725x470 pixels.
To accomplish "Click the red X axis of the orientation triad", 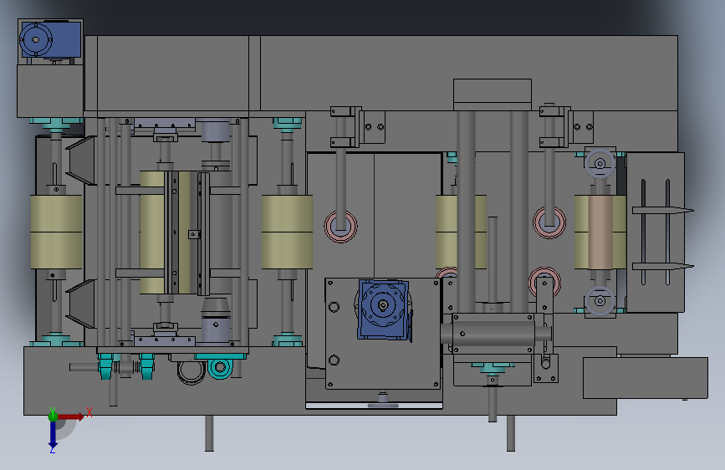I will pyautogui.click(x=71, y=416).
